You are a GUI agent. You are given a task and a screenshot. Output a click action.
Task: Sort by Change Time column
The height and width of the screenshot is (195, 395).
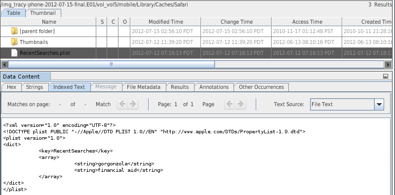tap(237, 22)
